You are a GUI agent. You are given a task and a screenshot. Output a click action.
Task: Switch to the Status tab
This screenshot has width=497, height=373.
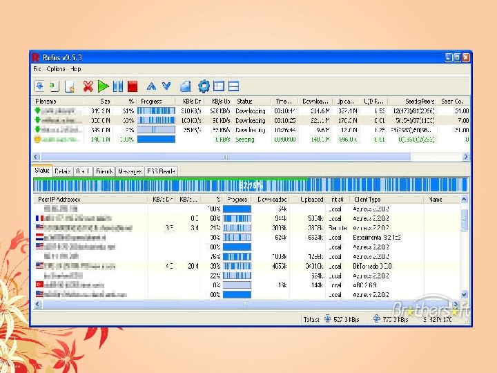click(42, 171)
